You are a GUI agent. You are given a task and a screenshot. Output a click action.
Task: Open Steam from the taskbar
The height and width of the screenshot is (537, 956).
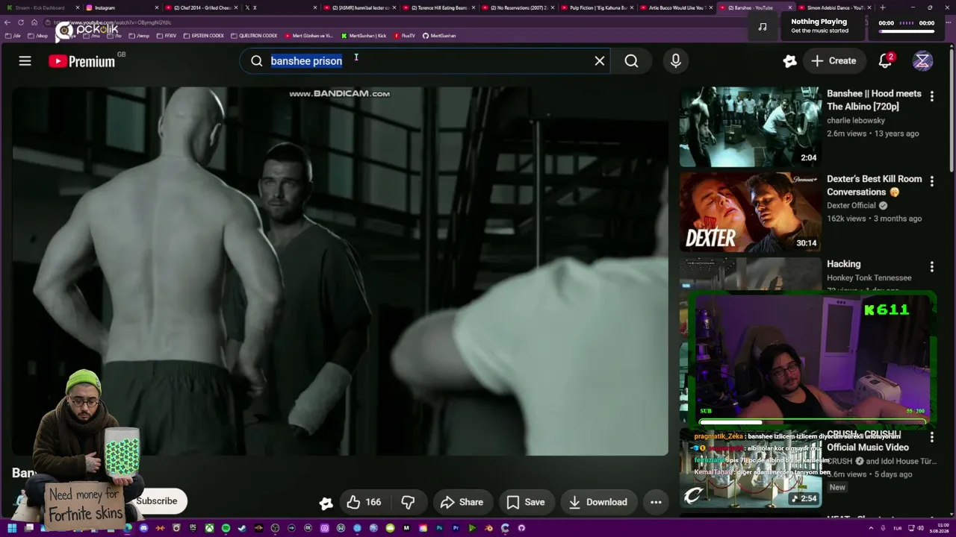click(x=242, y=528)
